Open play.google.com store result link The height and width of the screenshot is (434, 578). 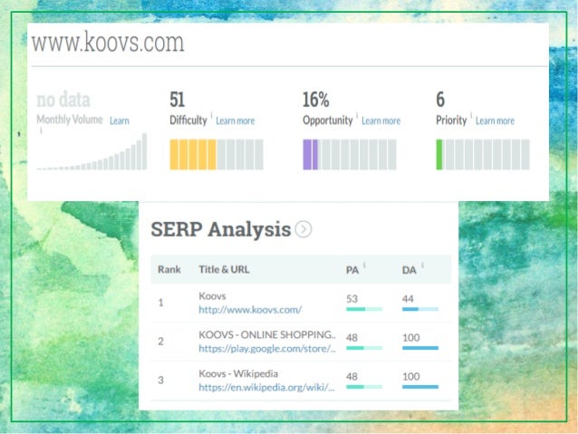tap(267, 349)
